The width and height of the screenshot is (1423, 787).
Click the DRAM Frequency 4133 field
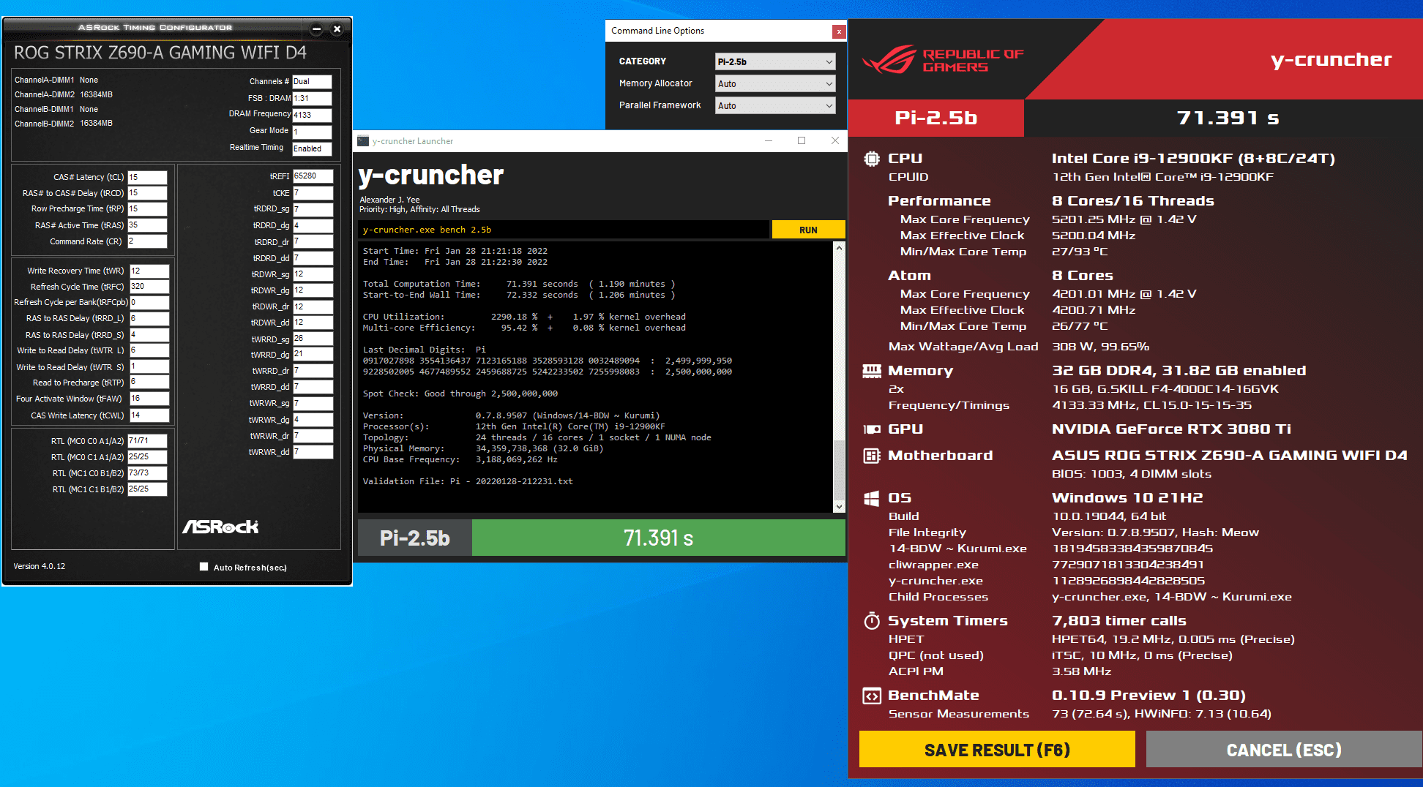point(312,115)
